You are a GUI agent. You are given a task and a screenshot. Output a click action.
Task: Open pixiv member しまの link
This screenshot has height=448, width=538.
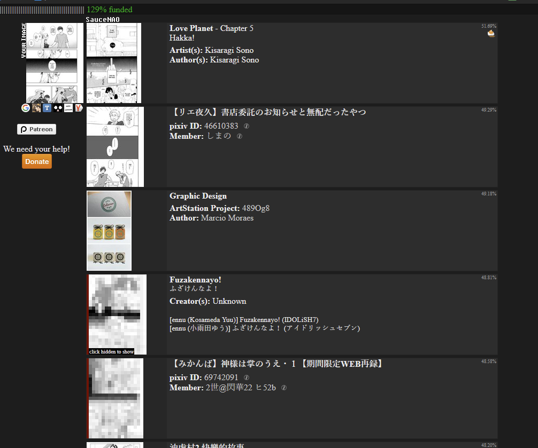(x=219, y=136)
